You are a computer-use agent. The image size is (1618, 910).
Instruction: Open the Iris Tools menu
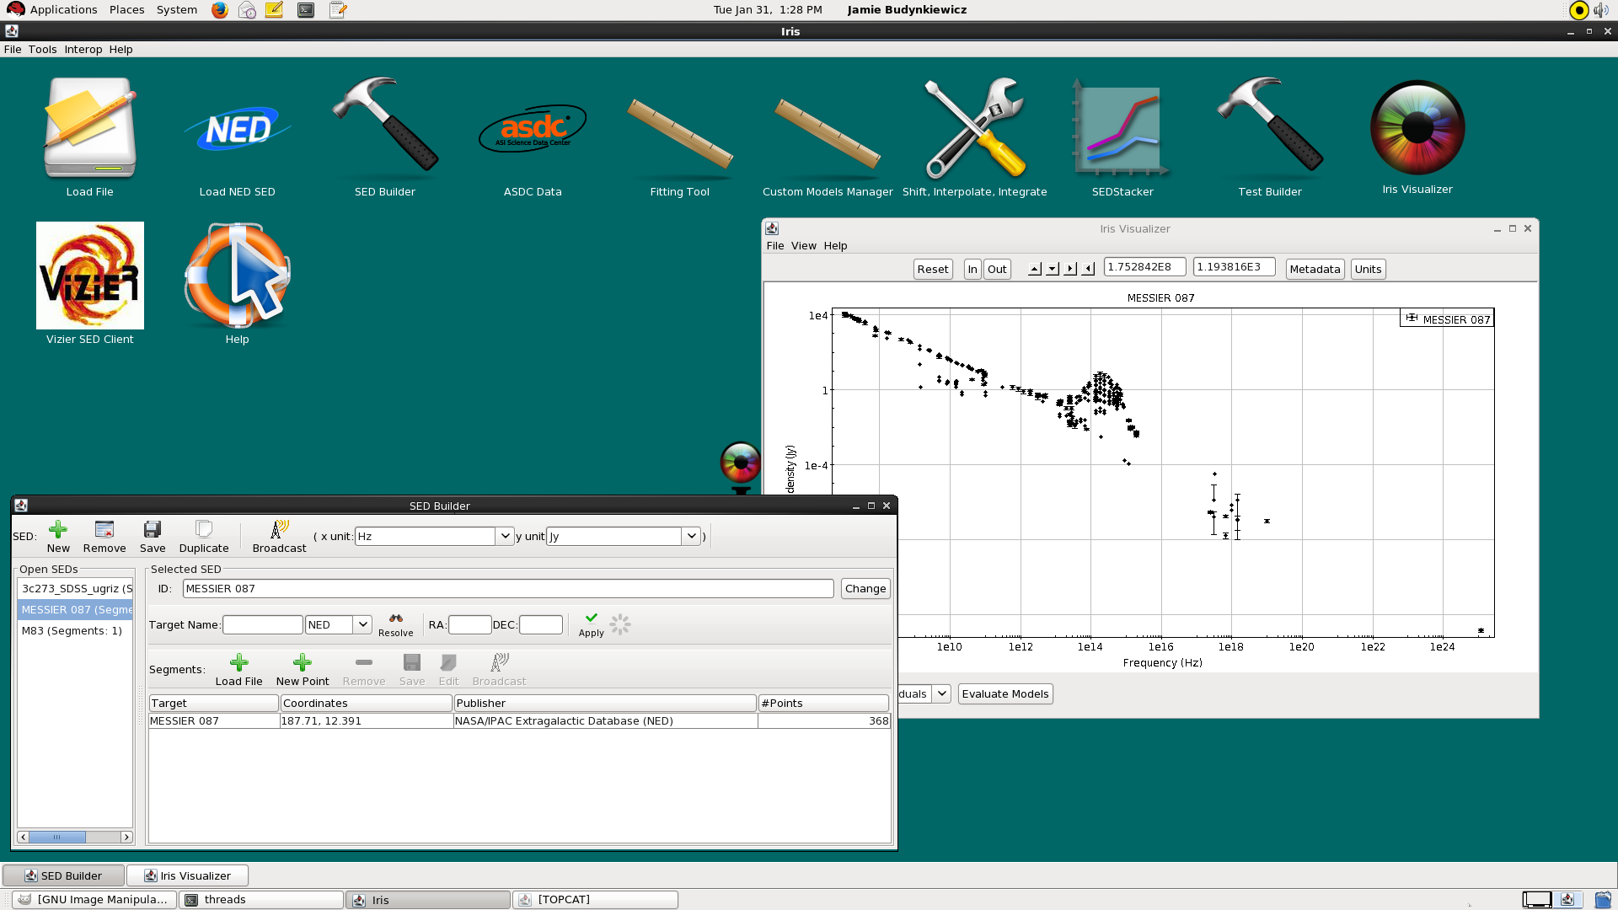pos(42,49)
